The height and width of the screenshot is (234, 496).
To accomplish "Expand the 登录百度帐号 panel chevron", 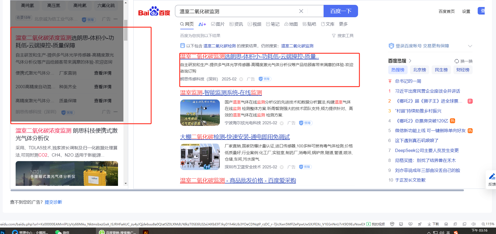I will pyautogui.click(x=470, y=46).
